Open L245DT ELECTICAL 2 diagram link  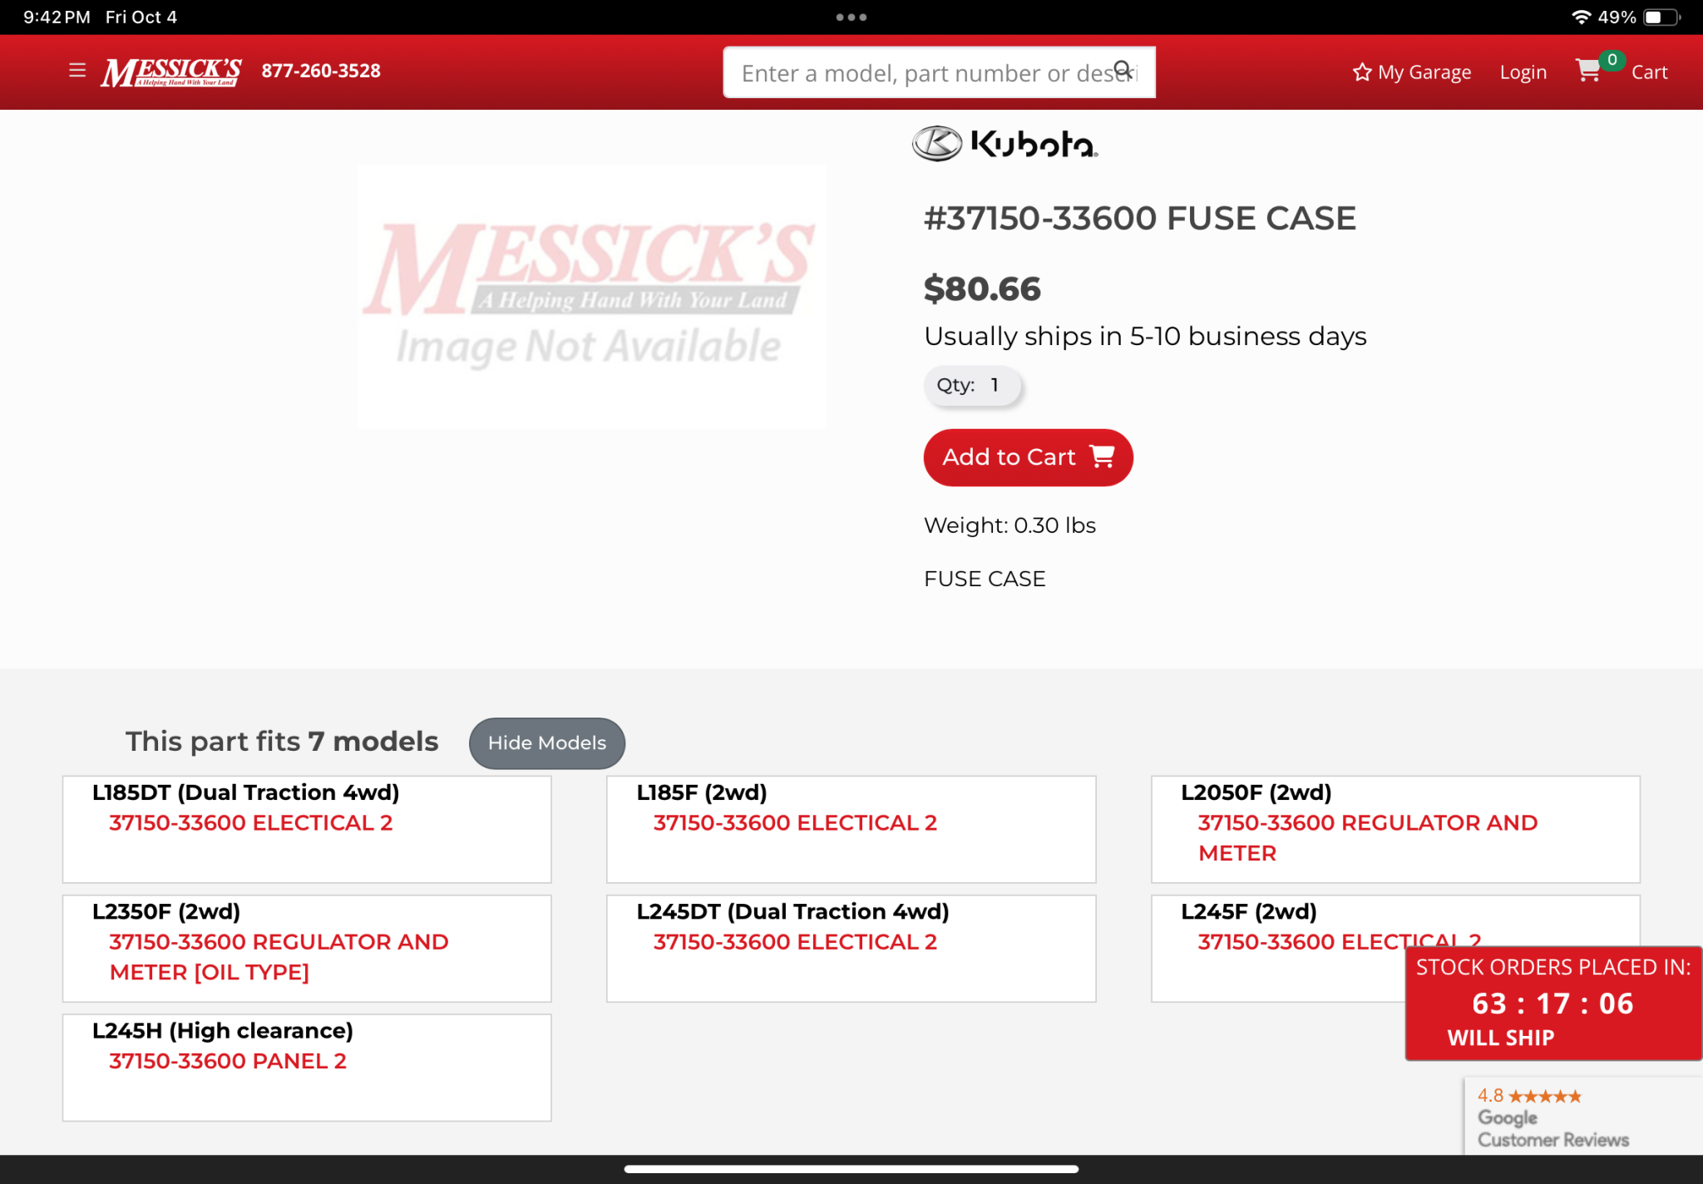coord(795,942)
